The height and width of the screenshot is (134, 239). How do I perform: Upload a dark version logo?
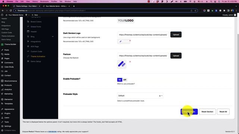176,35
